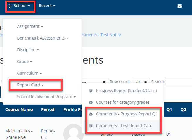Expand the Assignment submenu

30,26
